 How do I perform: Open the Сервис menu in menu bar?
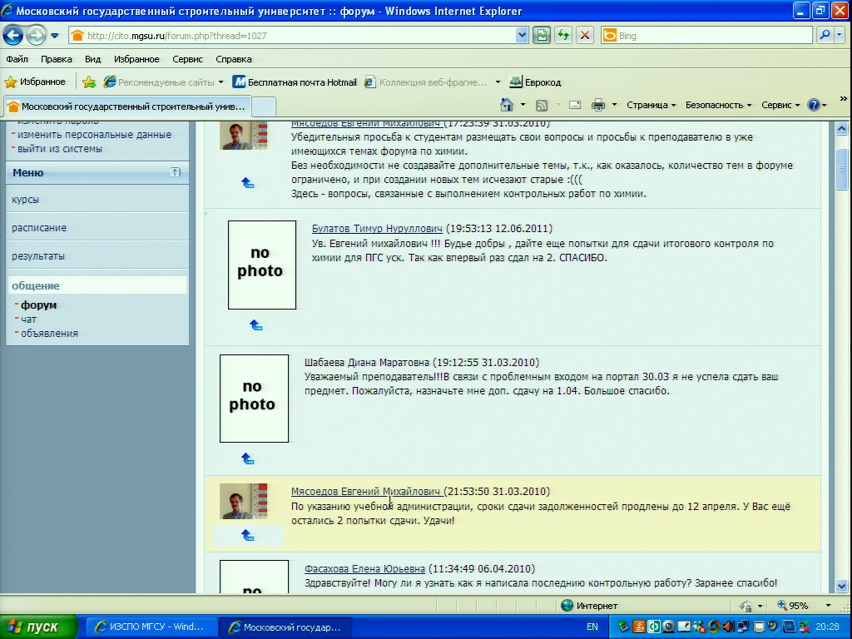187,59
